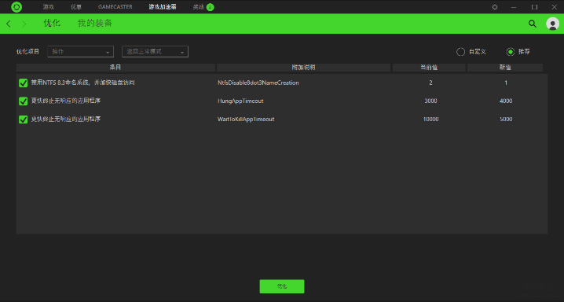Uncheck the HungAppTimeout item checkbox
The width and height of the screenshot is (564, 302).
pyautogui.click(x=23, y=101)
